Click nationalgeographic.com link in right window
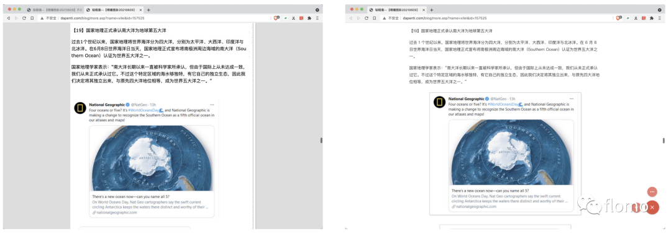Image resolution: width=671 pixels, height=234 pixels. (x=475, y=207)
